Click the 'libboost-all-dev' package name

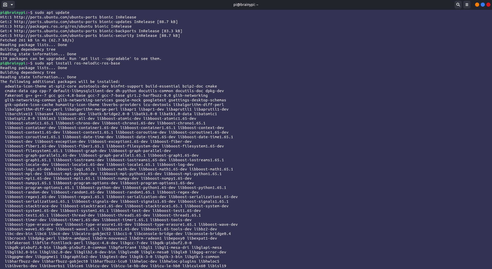pos(76,119)
